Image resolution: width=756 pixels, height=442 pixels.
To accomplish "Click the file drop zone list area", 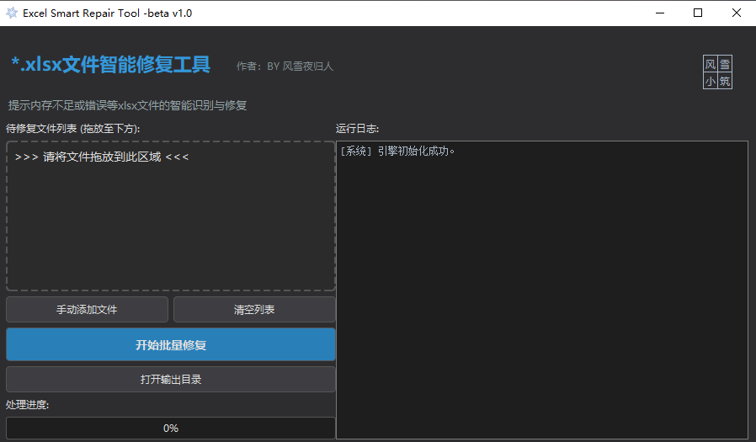I will tap(171, 216).
